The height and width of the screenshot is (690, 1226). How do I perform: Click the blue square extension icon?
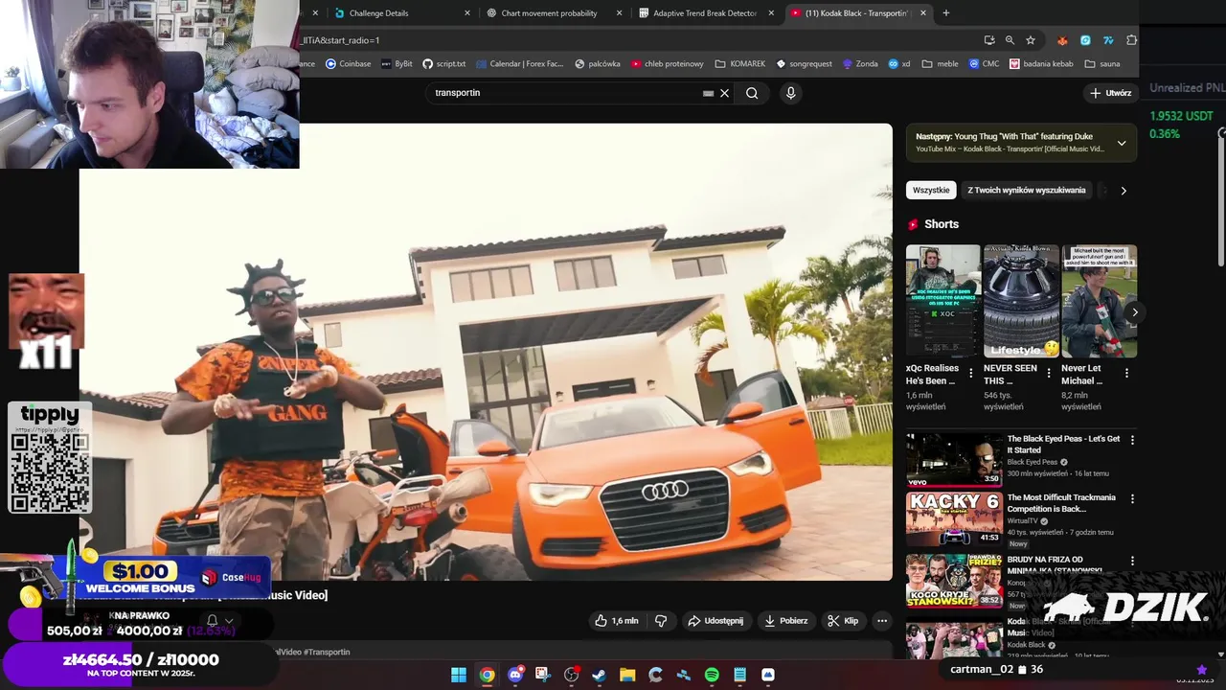click(1085, 40)
